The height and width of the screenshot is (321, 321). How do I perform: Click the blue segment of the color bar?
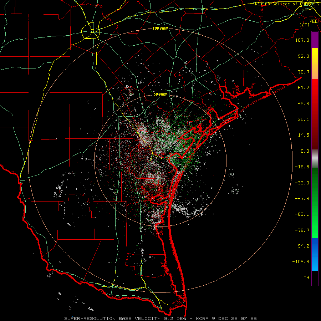pyautogui.click(x=315, y=254)
